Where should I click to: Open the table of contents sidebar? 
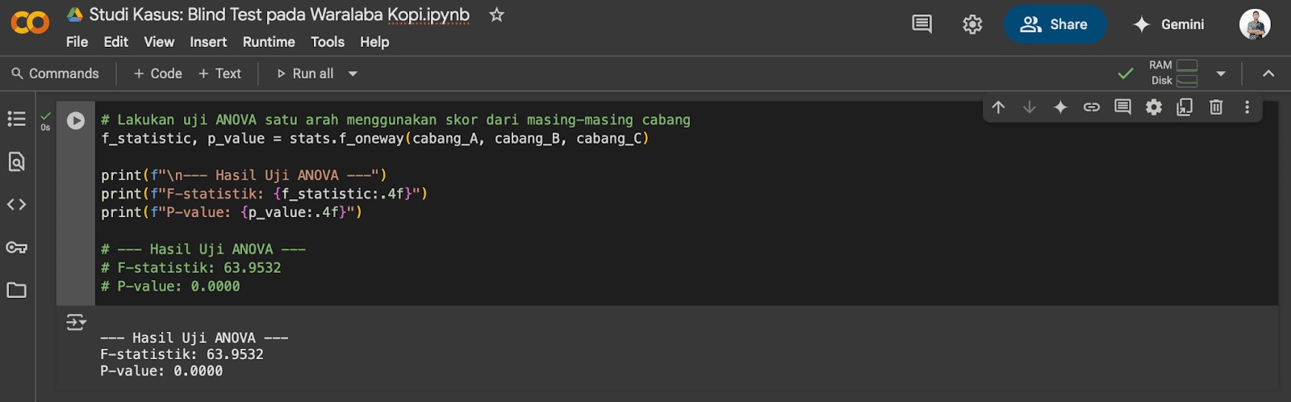point(16,119)
